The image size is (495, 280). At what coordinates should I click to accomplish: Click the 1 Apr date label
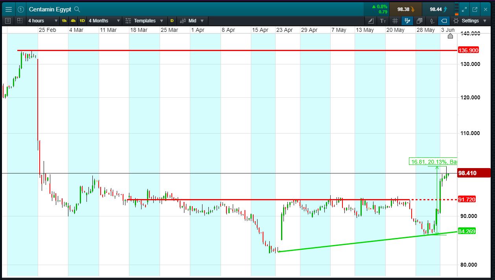pos(197,30)
